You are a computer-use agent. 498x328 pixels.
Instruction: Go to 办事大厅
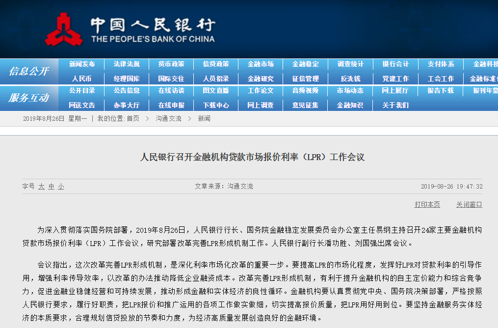(127, 105)
